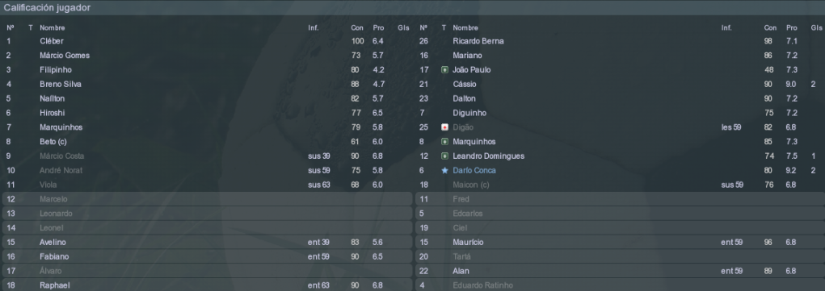Sort right team by Pro column
The image size is (825, 291).
pos(791,28)
